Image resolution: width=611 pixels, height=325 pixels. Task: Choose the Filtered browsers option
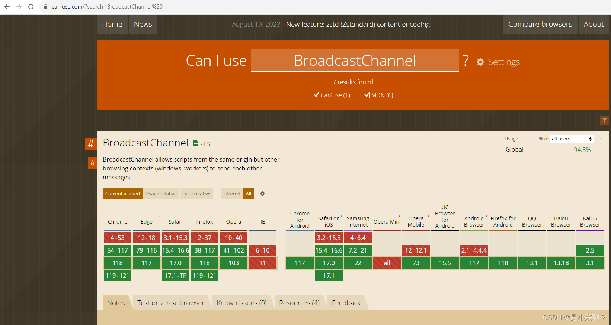232,194
